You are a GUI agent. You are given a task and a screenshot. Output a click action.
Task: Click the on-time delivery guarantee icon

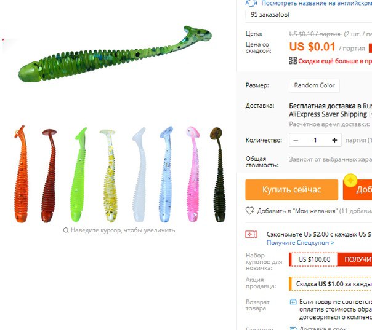point(293,328)
